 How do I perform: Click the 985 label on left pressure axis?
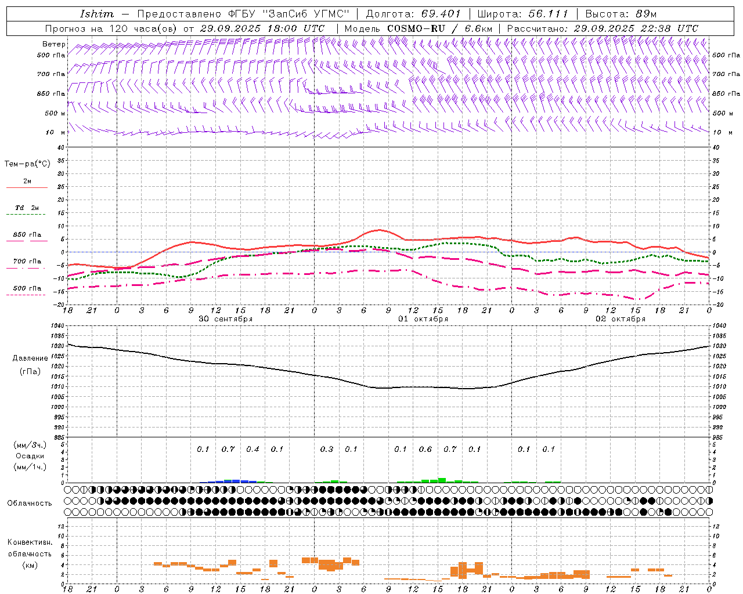[x=58, y=437]
